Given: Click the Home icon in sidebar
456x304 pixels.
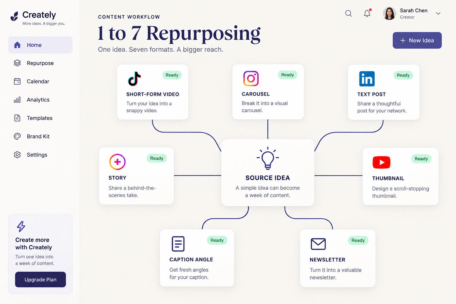Looking at the screenshot, I should [17, 45].
